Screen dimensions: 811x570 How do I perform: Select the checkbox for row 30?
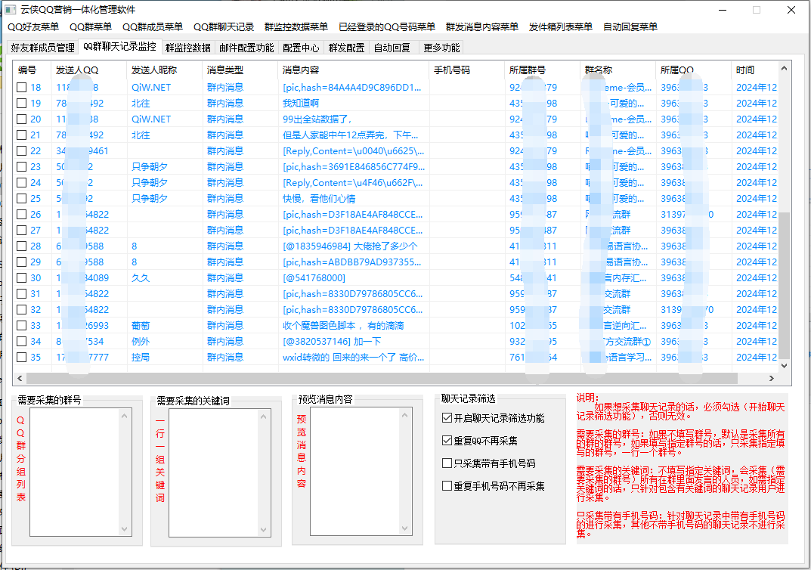pyautogui.click(x=22, y=277)
